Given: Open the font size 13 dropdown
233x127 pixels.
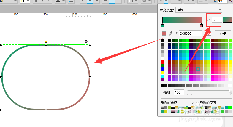Looking at the screenshot, I should (x=28, y=1).
